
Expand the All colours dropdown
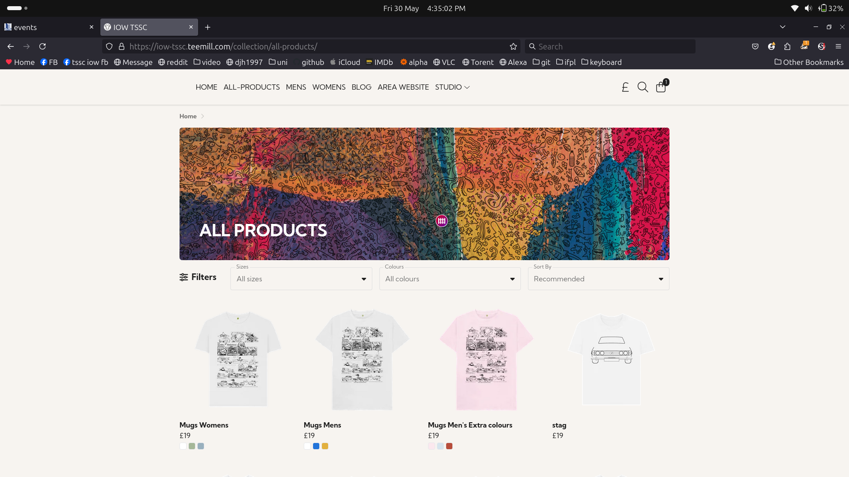450,279
